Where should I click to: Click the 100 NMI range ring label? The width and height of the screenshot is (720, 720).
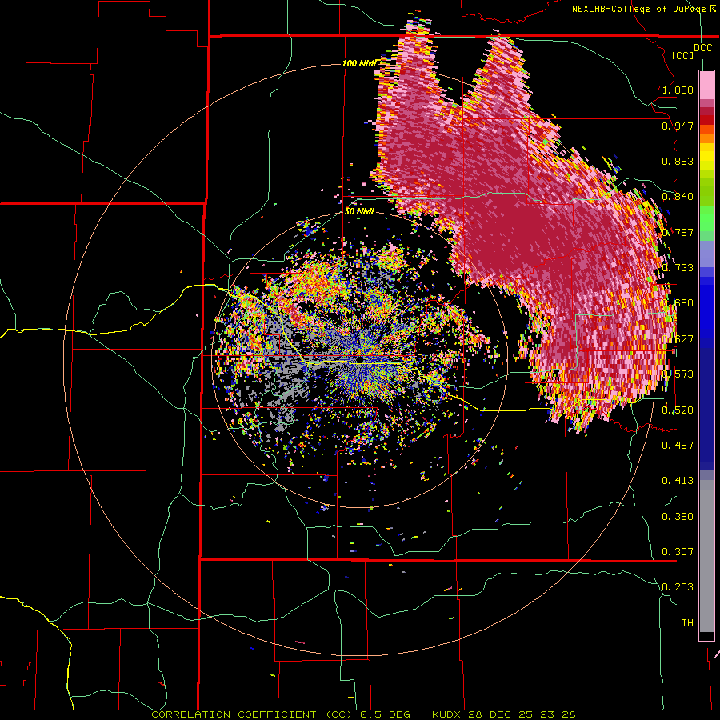tap(359, 63)
